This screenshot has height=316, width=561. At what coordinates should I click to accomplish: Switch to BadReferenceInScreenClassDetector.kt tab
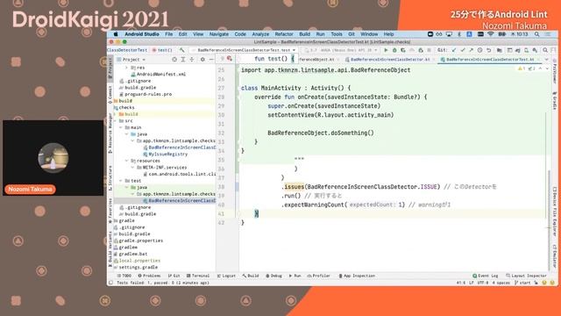[x=389, y=60]
